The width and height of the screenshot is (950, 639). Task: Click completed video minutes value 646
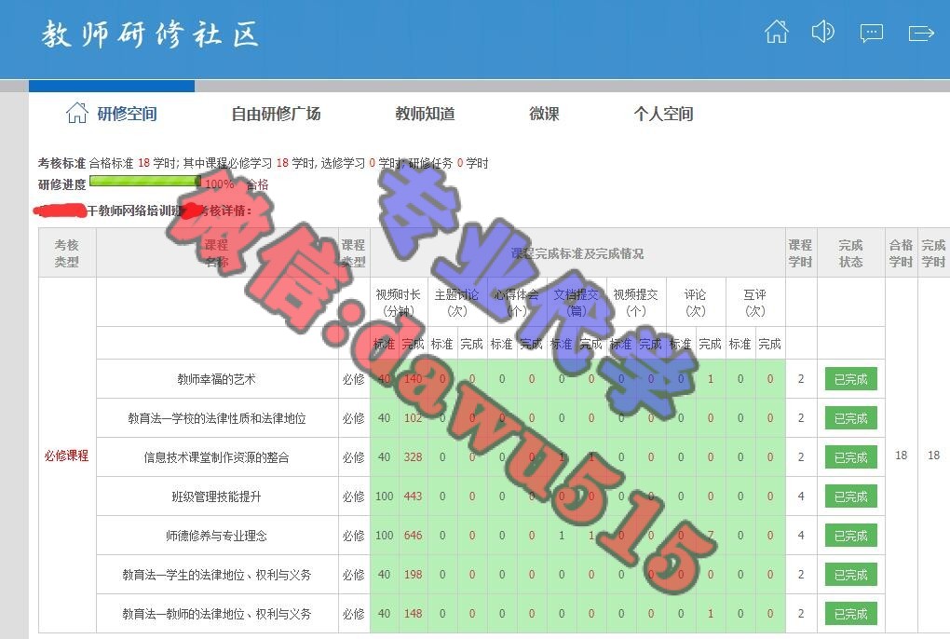414,536
